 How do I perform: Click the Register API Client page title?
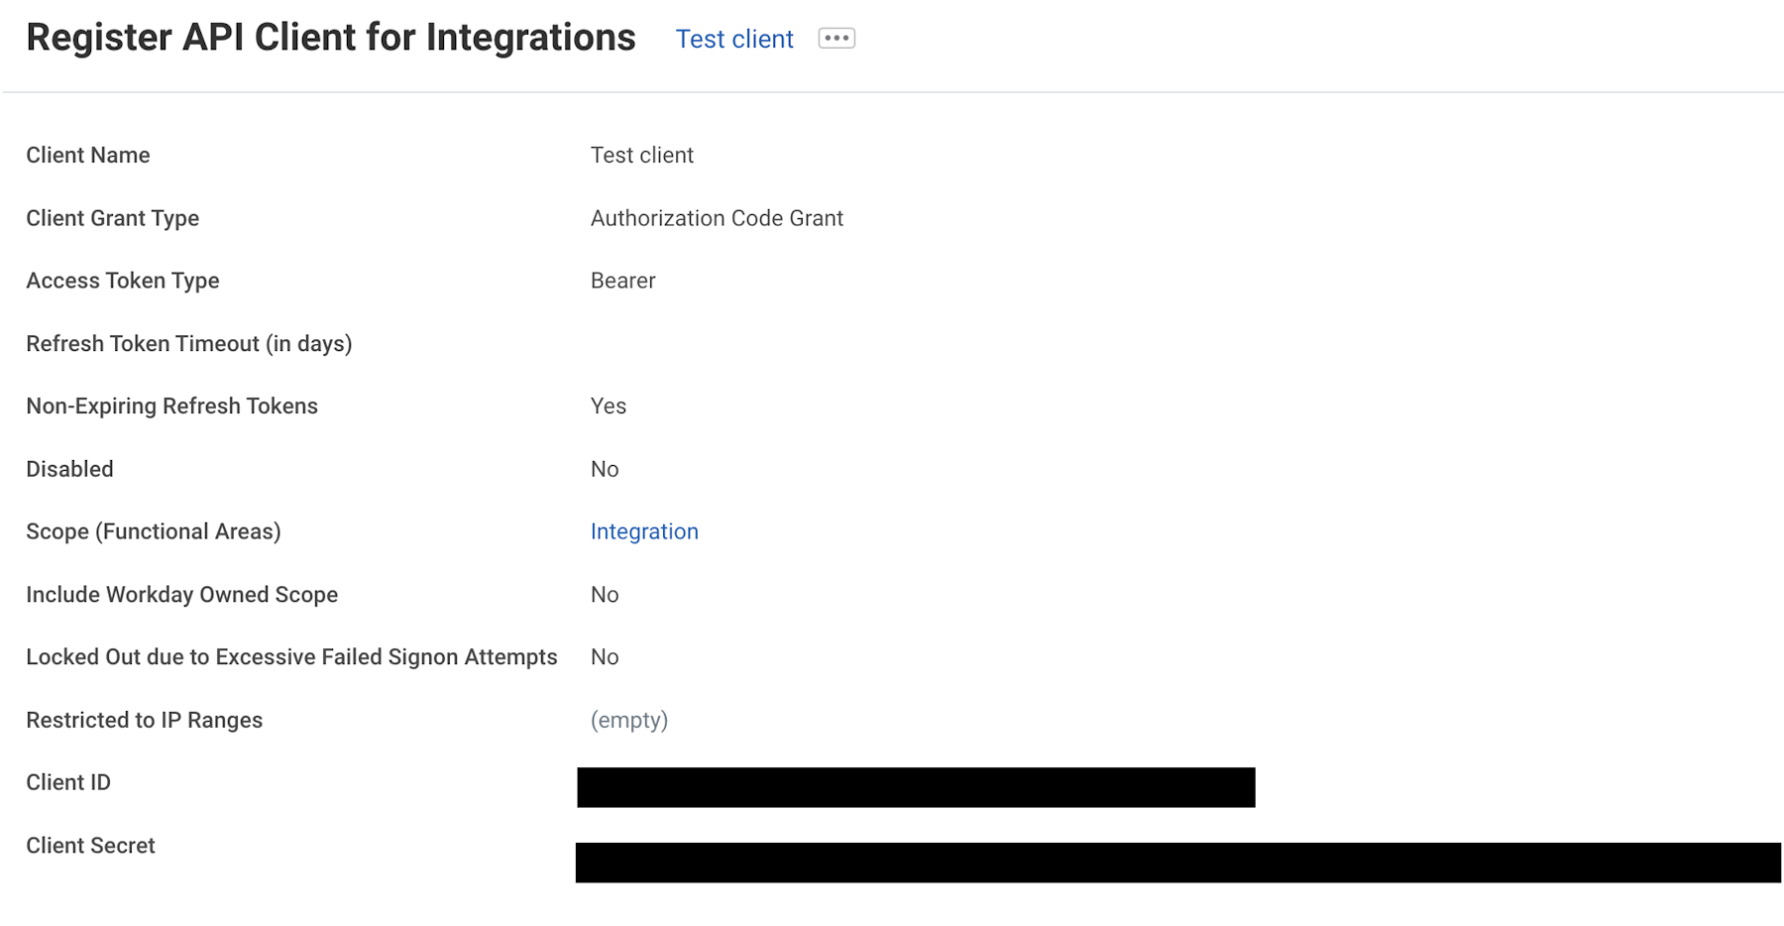coord(330,38)
